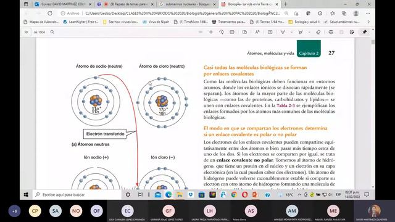Viewport: 395px width, 222px height.
Task: Open Tratamientos para... bookmark
Action: [228, 22]
